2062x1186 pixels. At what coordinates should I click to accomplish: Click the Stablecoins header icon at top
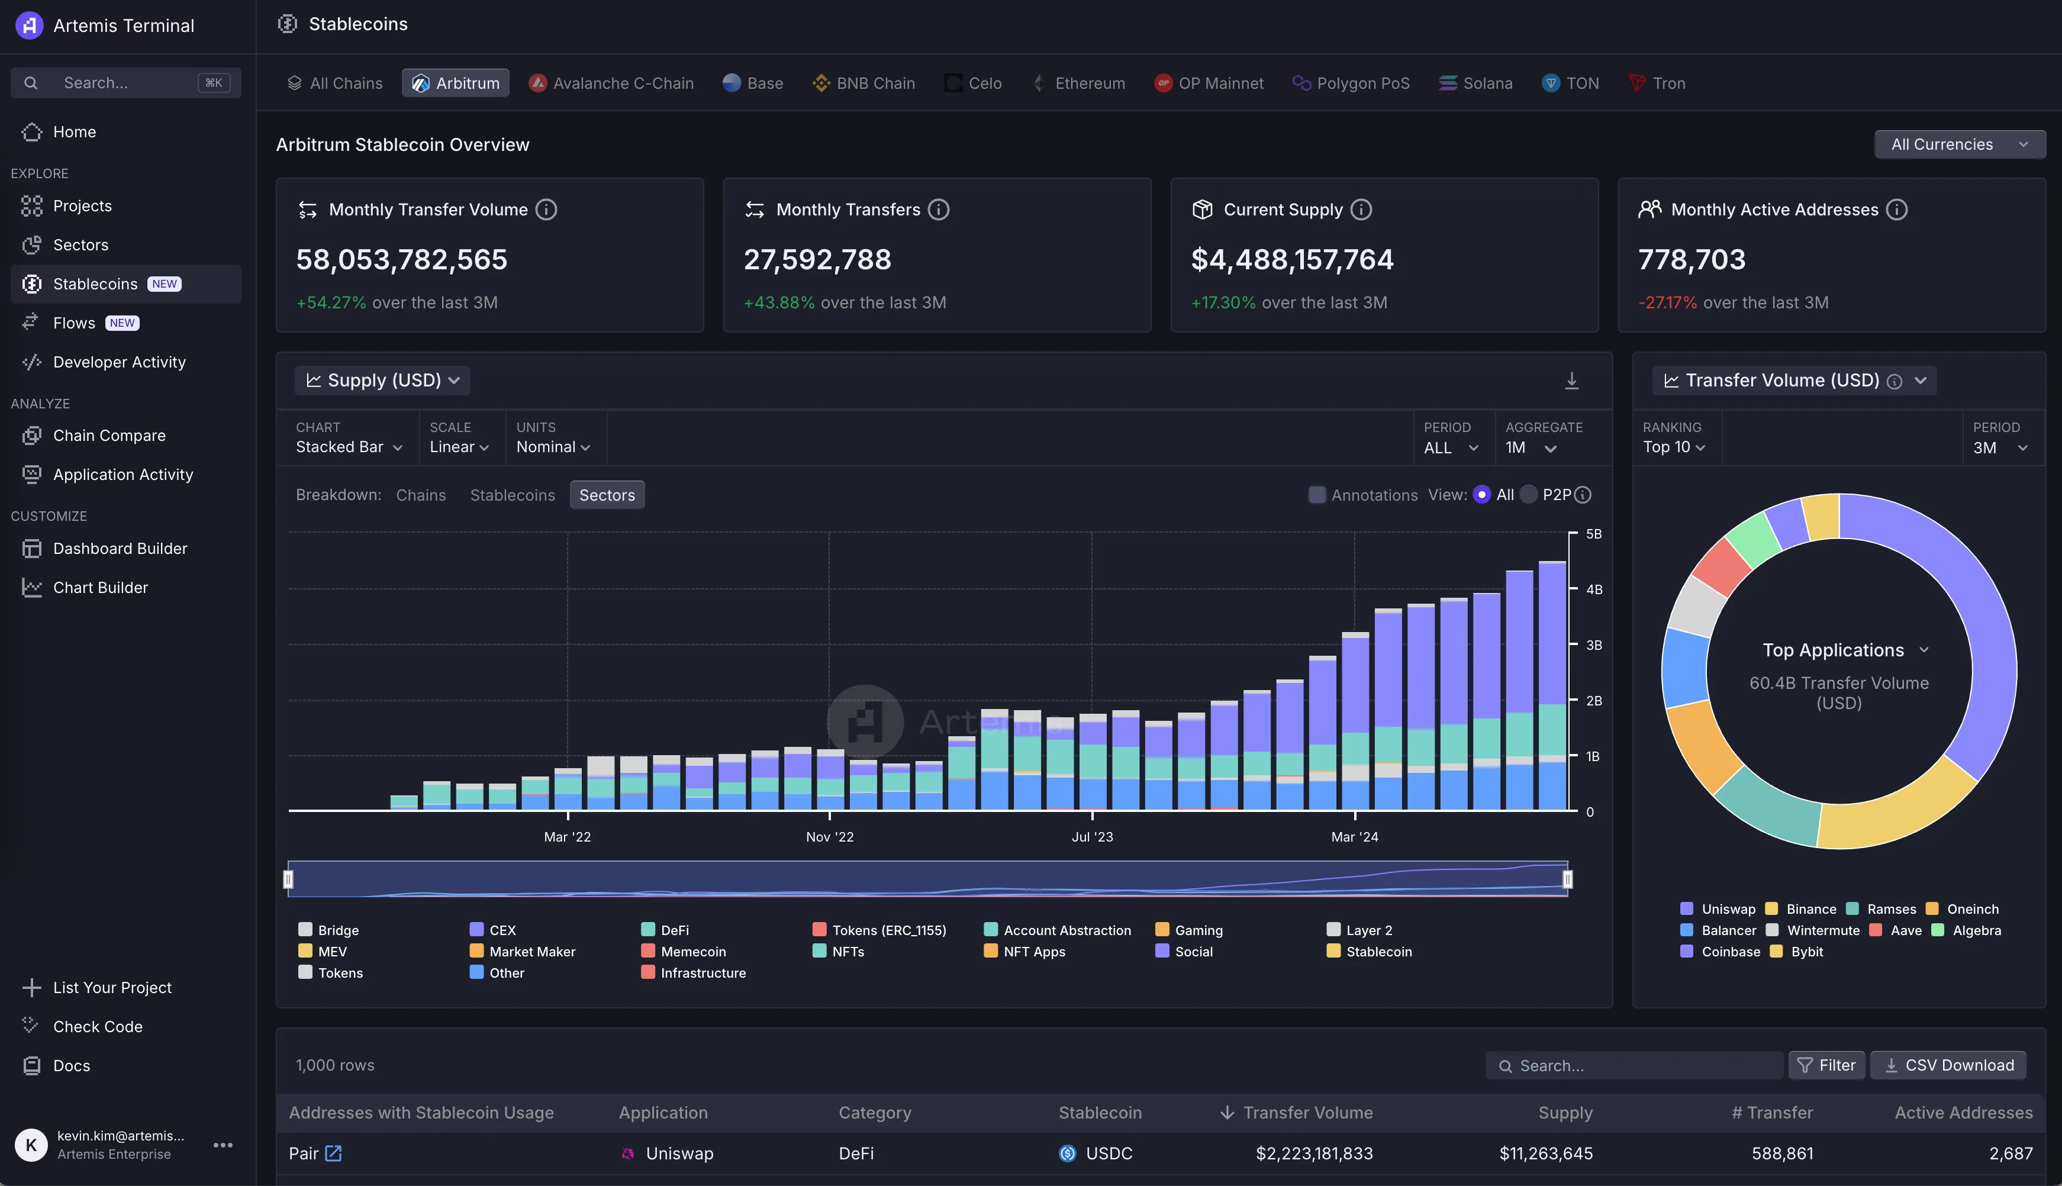288,24
